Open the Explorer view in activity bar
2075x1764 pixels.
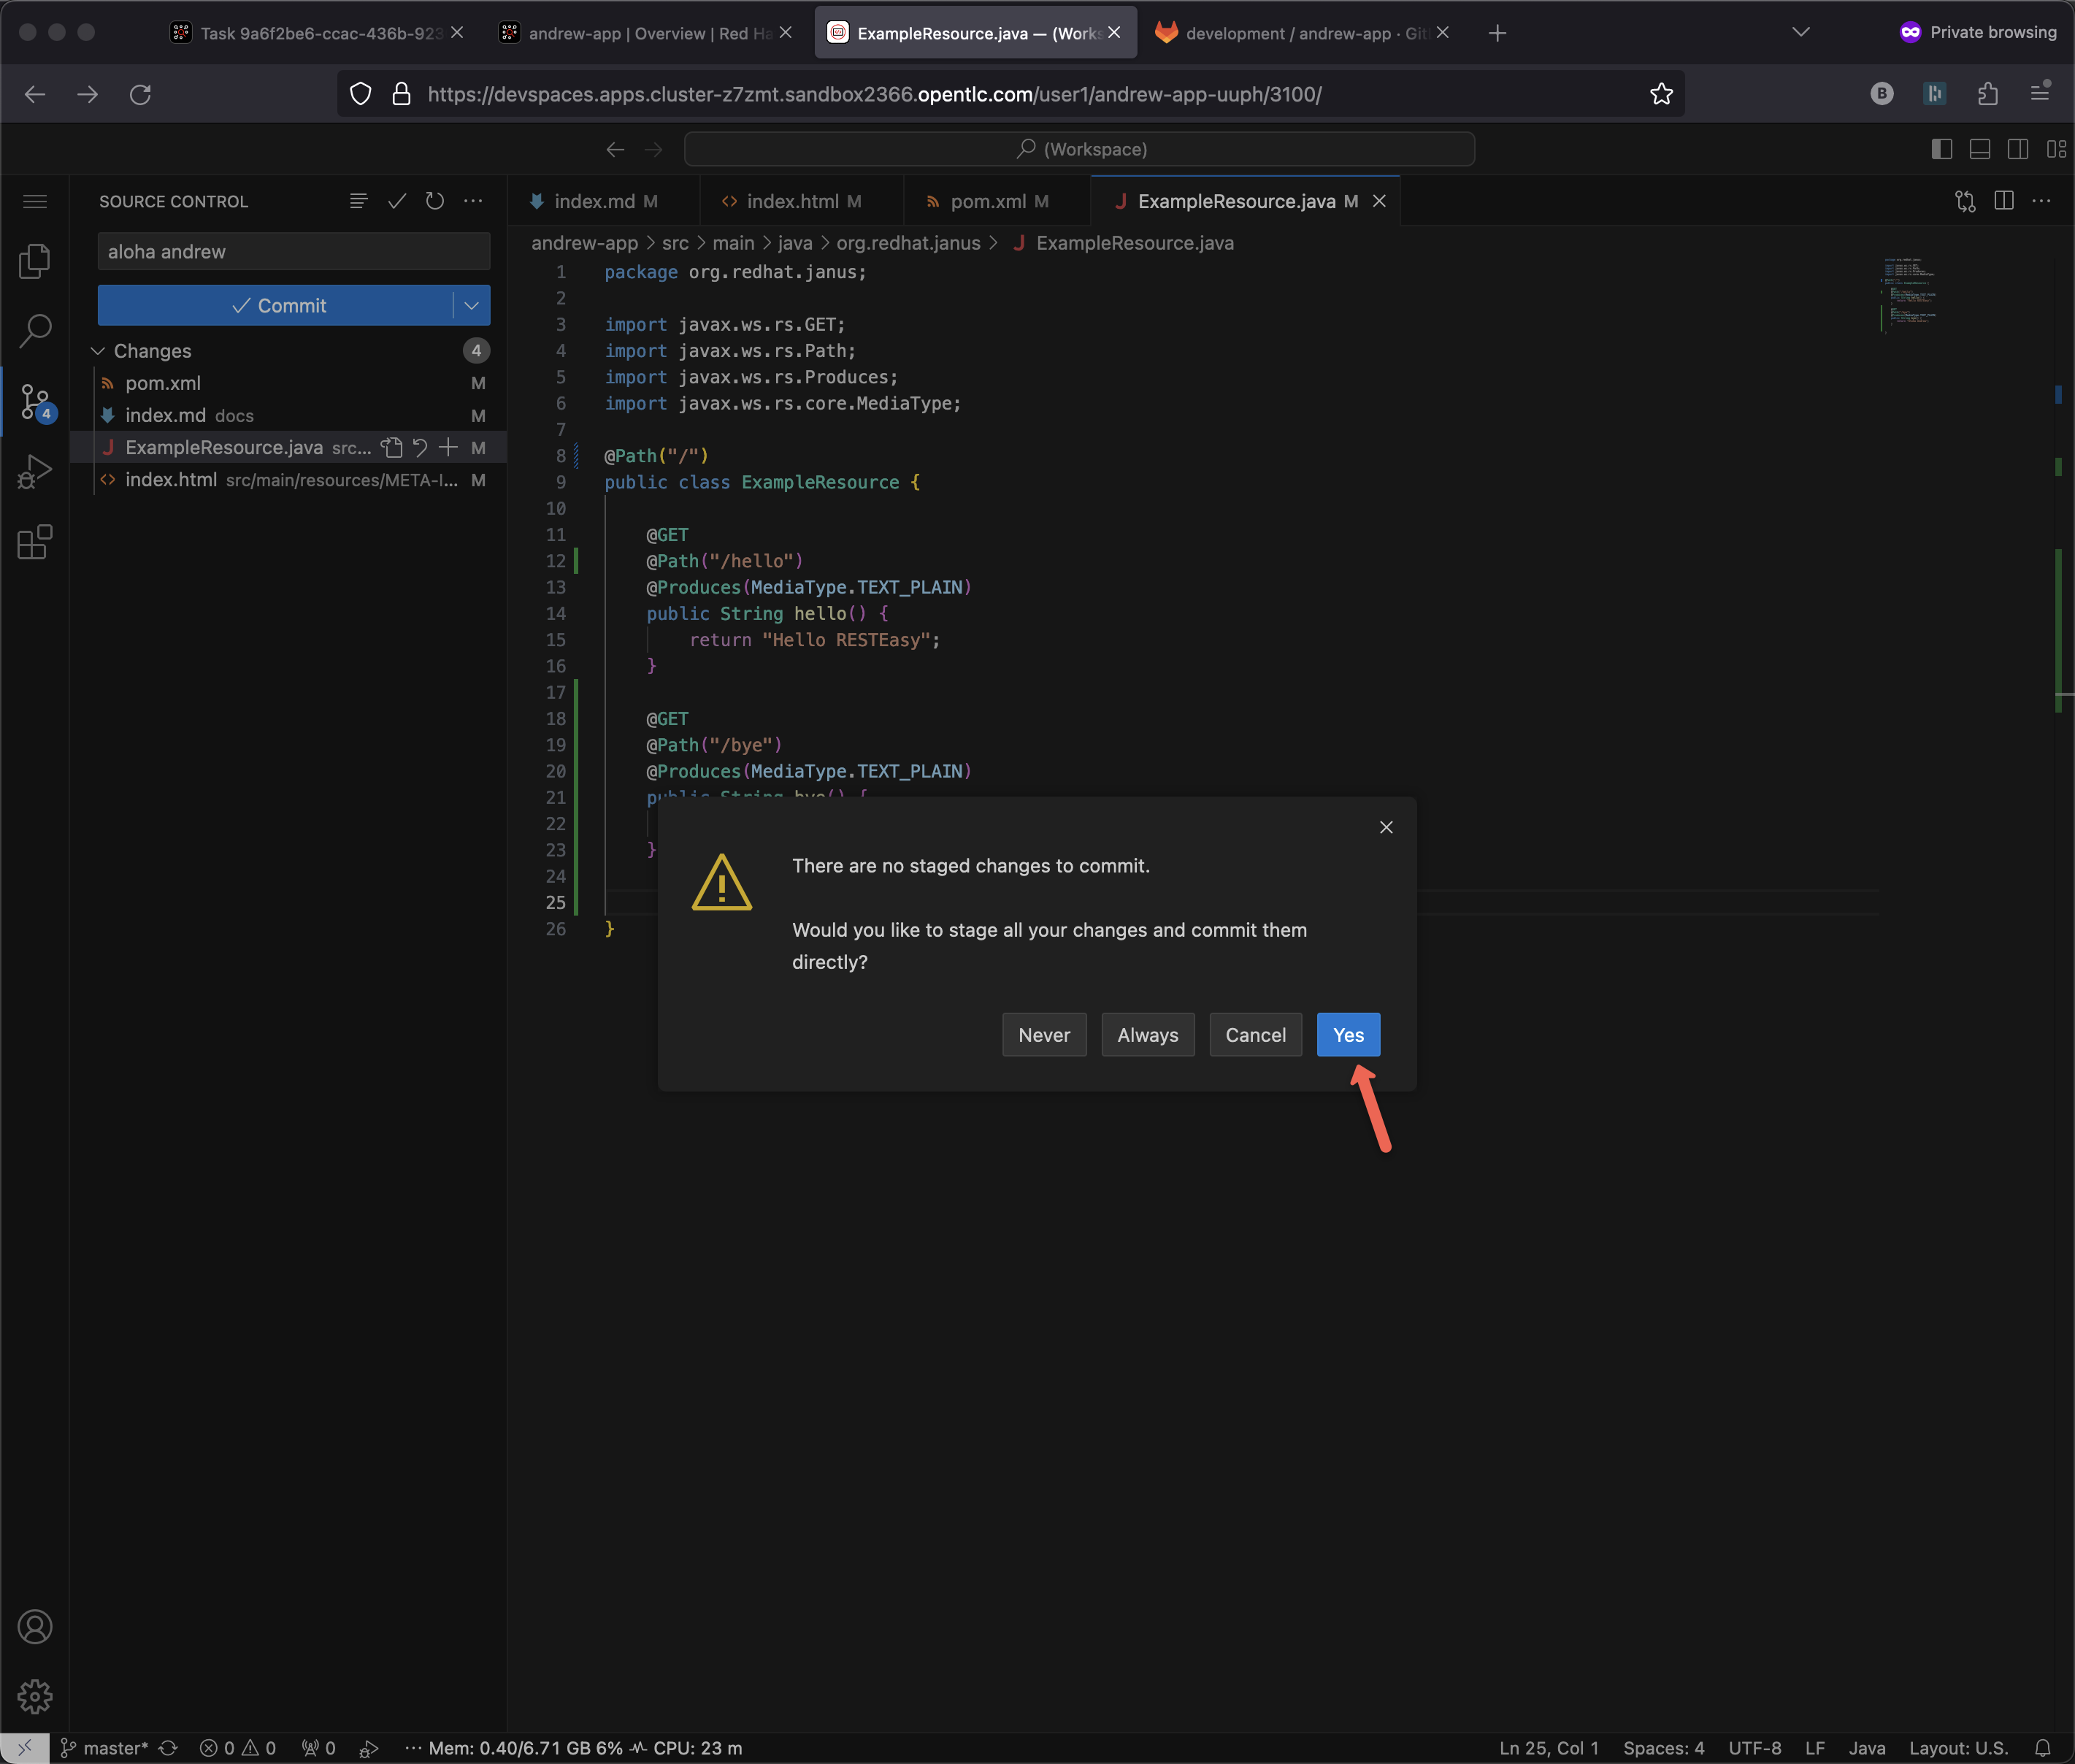35,261
